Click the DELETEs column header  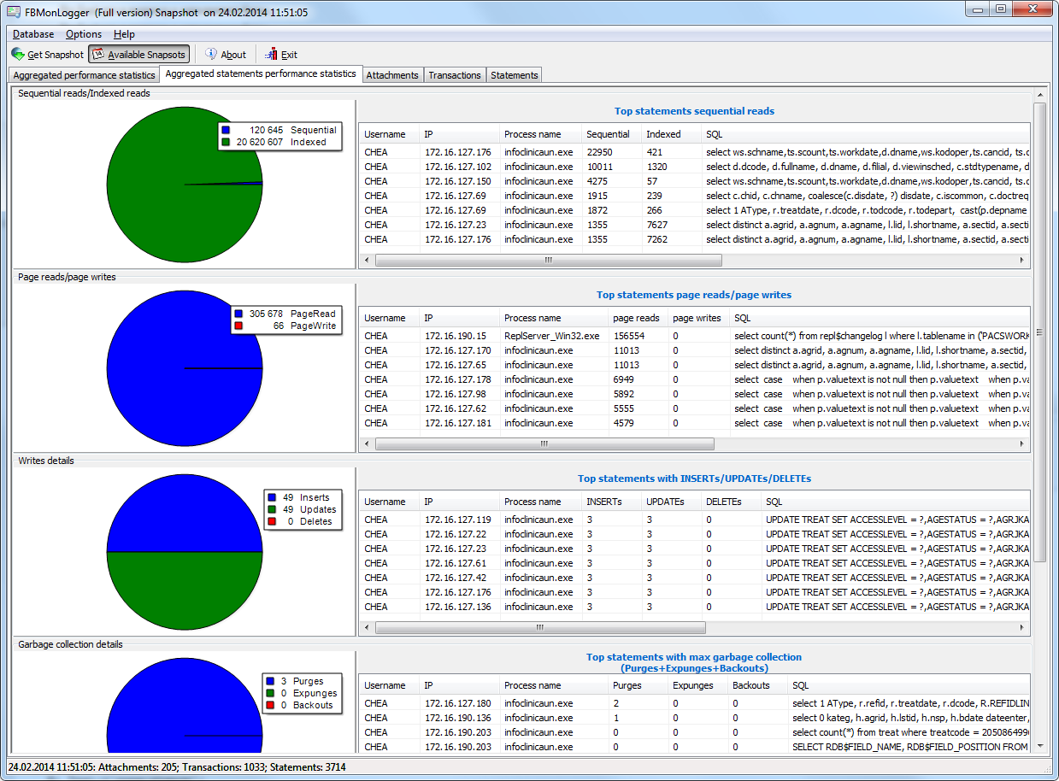coord(731,502)
